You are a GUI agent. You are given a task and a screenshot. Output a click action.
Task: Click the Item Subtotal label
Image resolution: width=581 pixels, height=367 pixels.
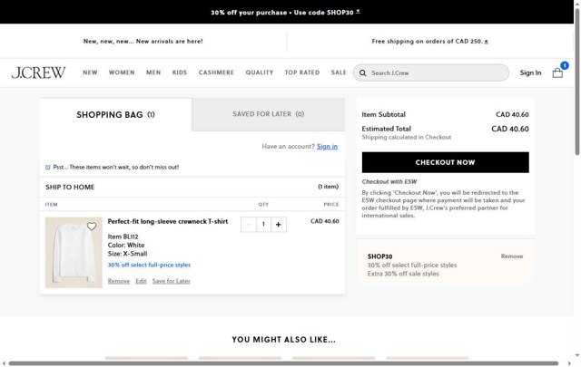pos(383,115)
